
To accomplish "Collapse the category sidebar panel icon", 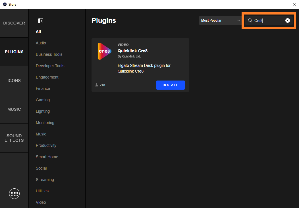I will pyautogui.click(x=41, y=20).
